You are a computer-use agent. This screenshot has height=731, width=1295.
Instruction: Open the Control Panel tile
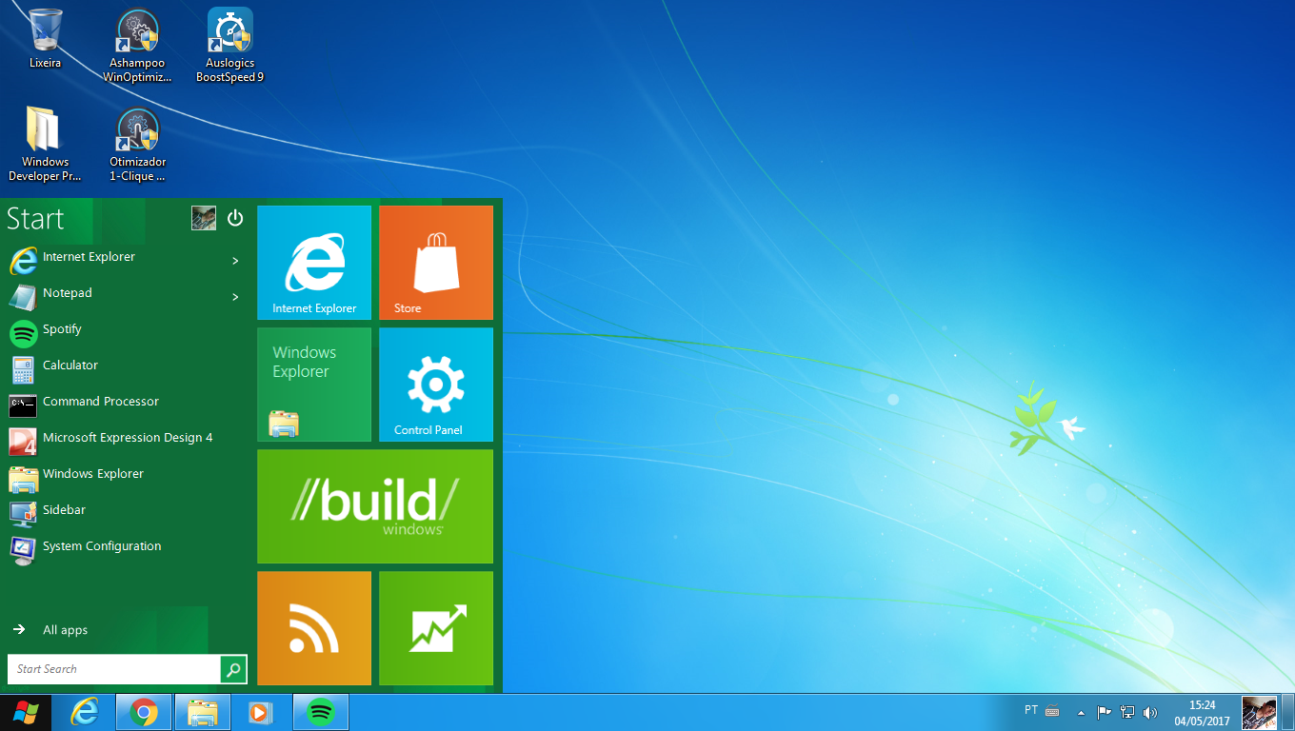(x=436, y=385)
